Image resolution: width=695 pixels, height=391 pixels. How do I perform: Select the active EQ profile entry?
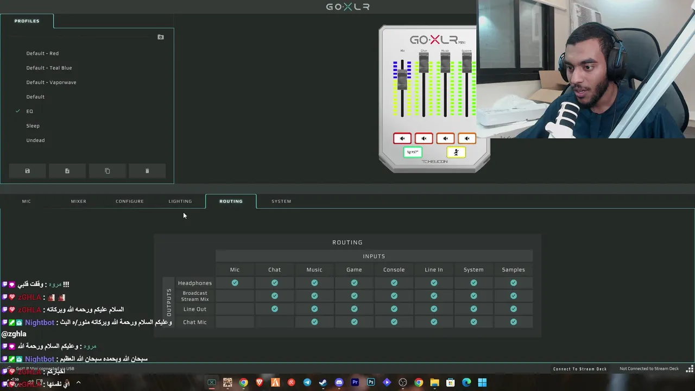pyautogui.click(x=29, y=111)
